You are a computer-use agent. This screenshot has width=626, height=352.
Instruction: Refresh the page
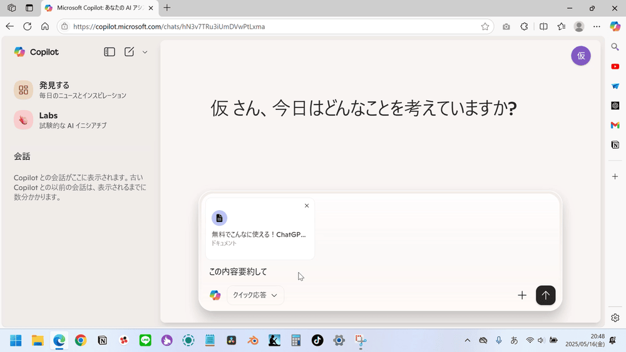[27, 26]
